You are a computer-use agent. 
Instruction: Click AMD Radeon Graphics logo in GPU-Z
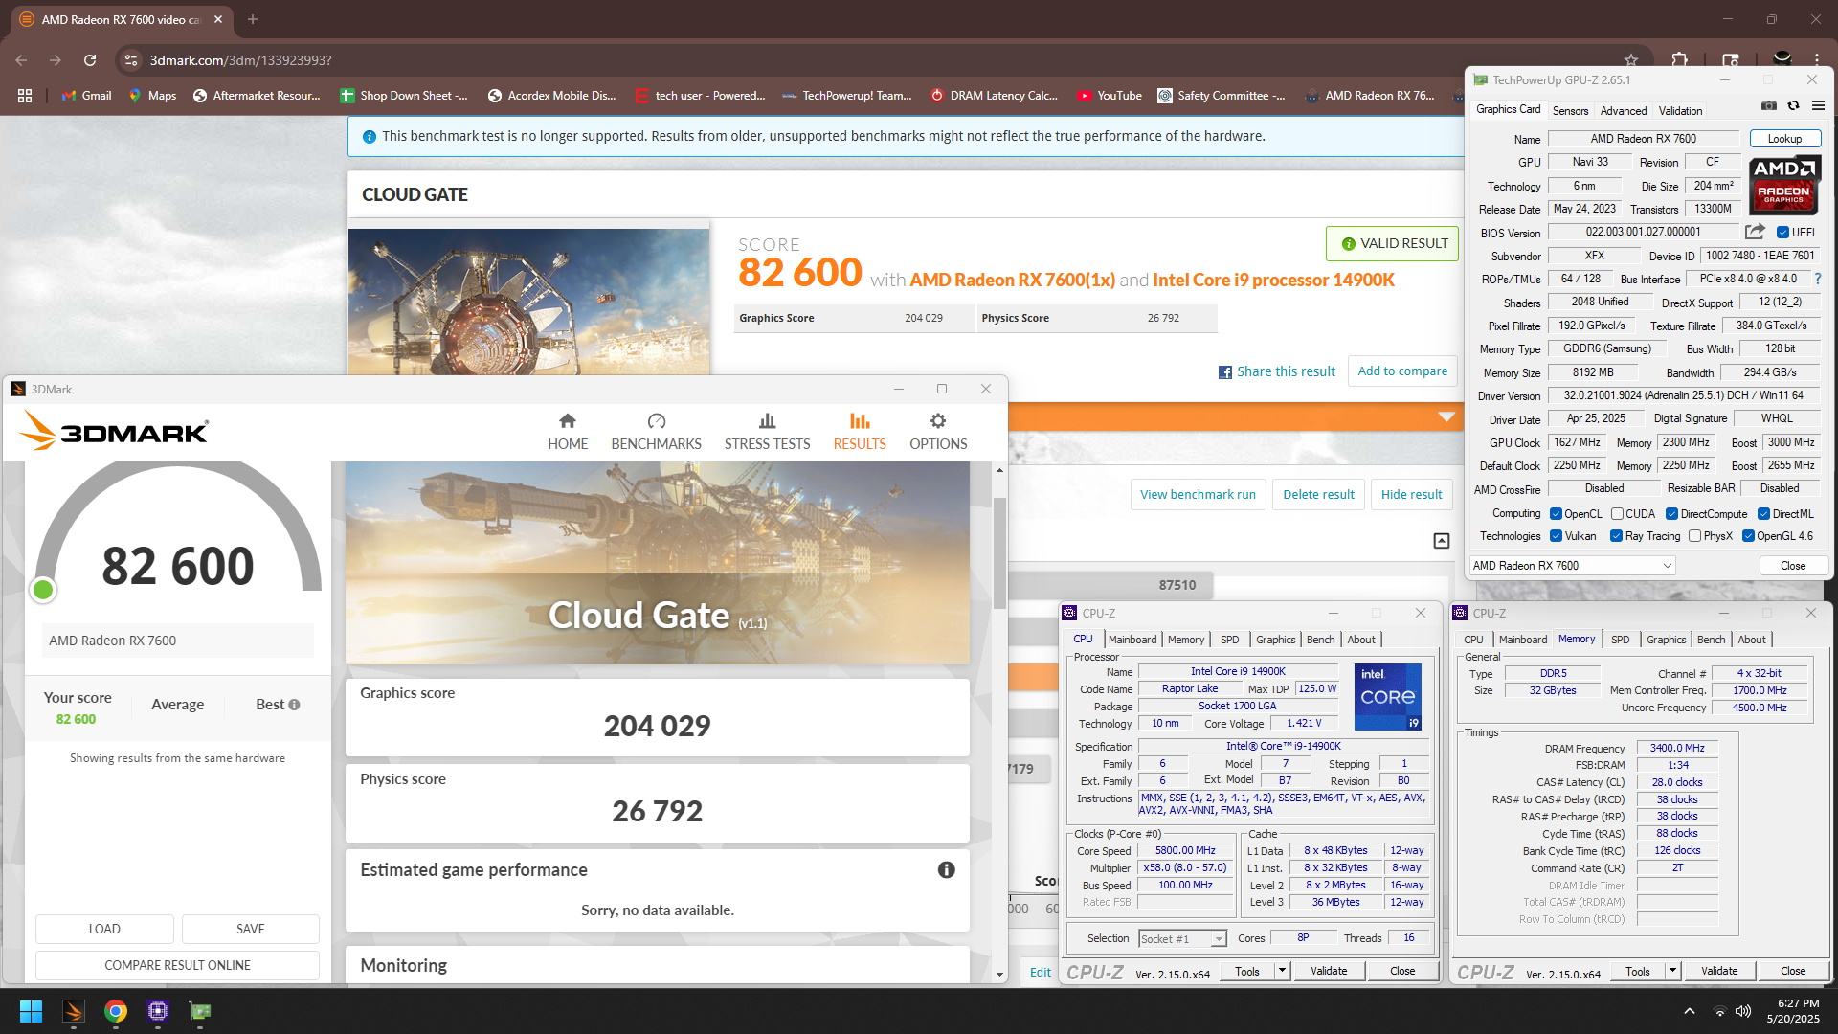(x=1784, y=185)
